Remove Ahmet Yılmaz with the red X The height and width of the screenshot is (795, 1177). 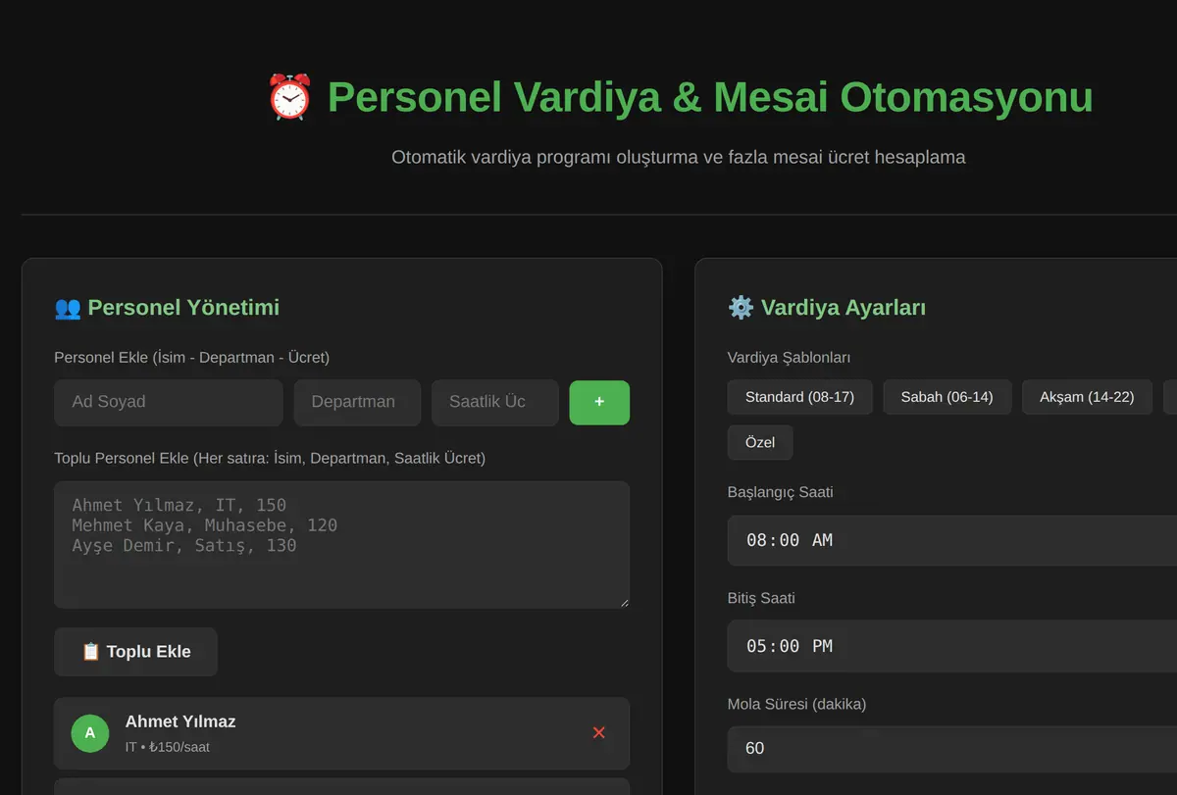(x=599, y=732)
